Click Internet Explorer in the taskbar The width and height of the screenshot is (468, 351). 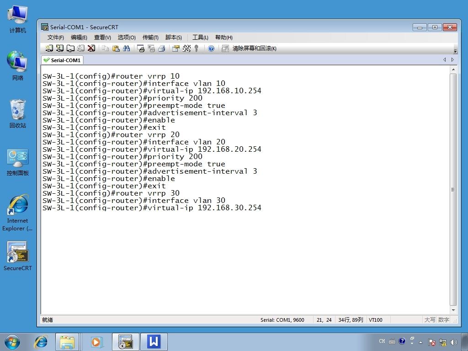coord(41,342)
